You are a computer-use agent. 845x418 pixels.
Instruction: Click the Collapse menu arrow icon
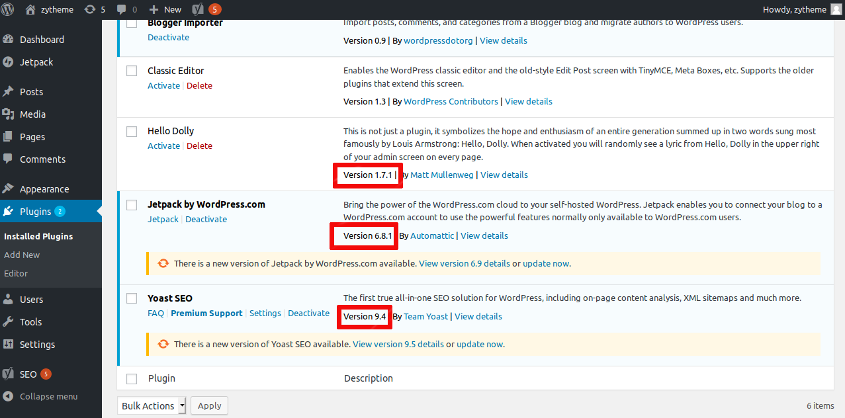[x=9, y=397]
